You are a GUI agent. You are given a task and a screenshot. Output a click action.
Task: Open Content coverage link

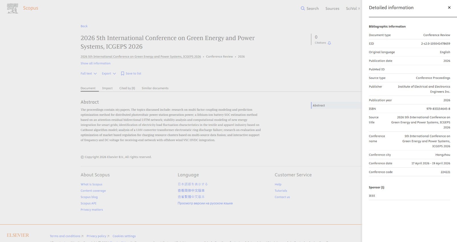coord(93,191)
